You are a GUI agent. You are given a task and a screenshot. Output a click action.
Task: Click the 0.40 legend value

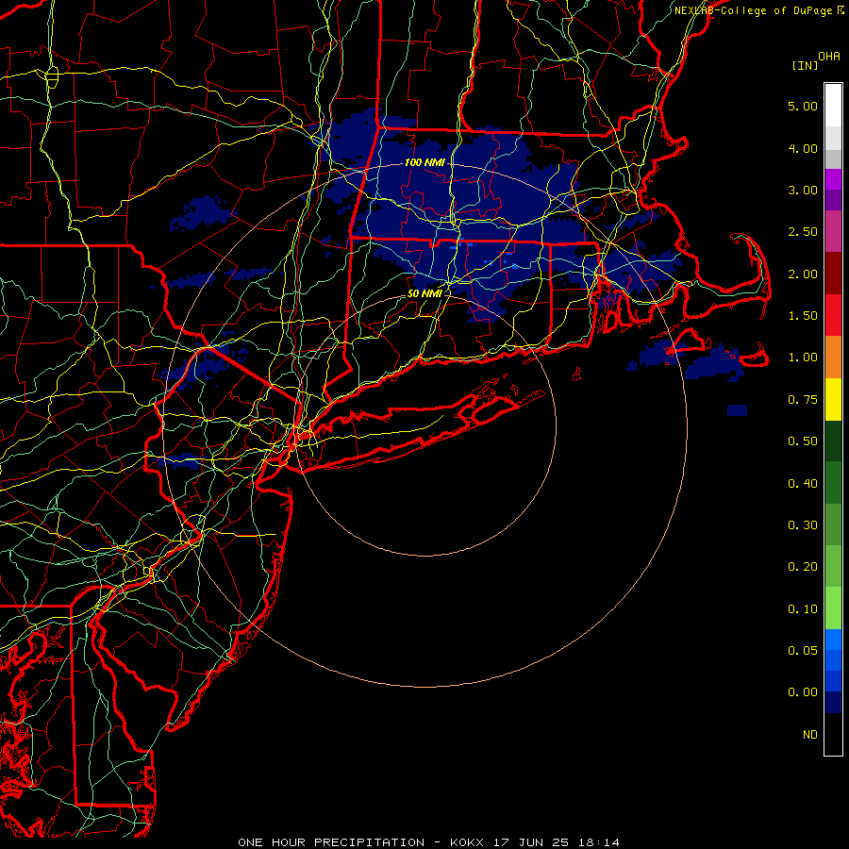tap(803, 484)
